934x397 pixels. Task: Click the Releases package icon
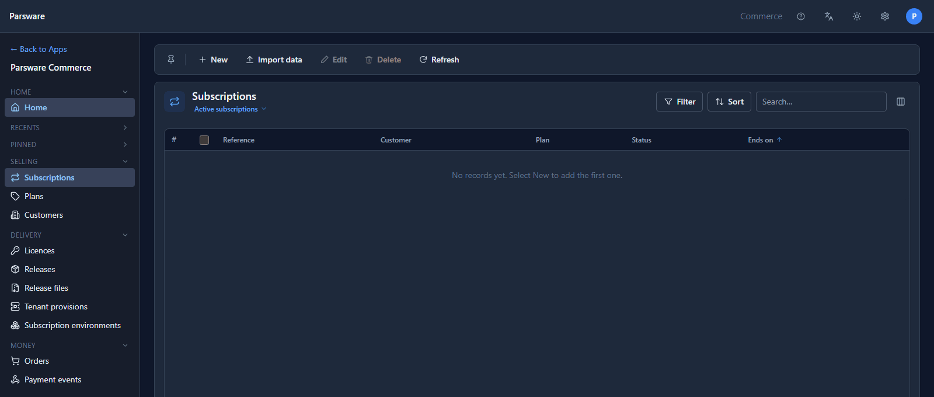pos(15,269)
